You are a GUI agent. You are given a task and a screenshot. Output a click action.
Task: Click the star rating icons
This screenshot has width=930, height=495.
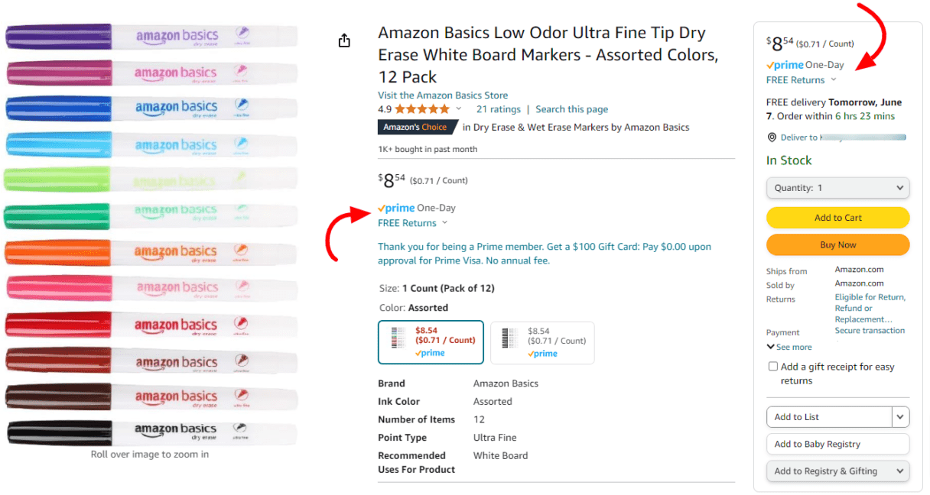point(421,109)
